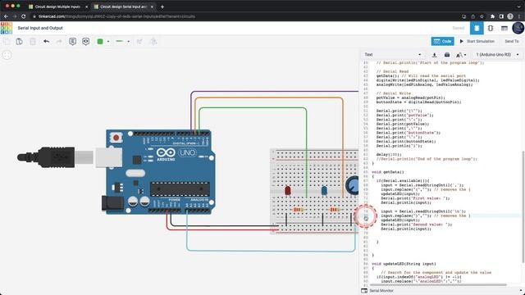Image resolution: width=525 pixels, height=295 pixels.
Task: Zoom to fit the circuit view
Action: point(7,55)
